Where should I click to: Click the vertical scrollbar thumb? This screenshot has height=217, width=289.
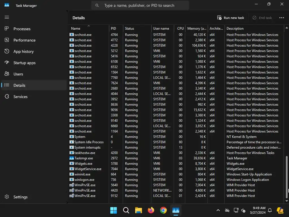(x=287, y=177)
